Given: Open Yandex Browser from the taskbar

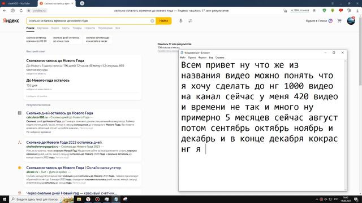Looking at the screenshot, I should 88,199.
